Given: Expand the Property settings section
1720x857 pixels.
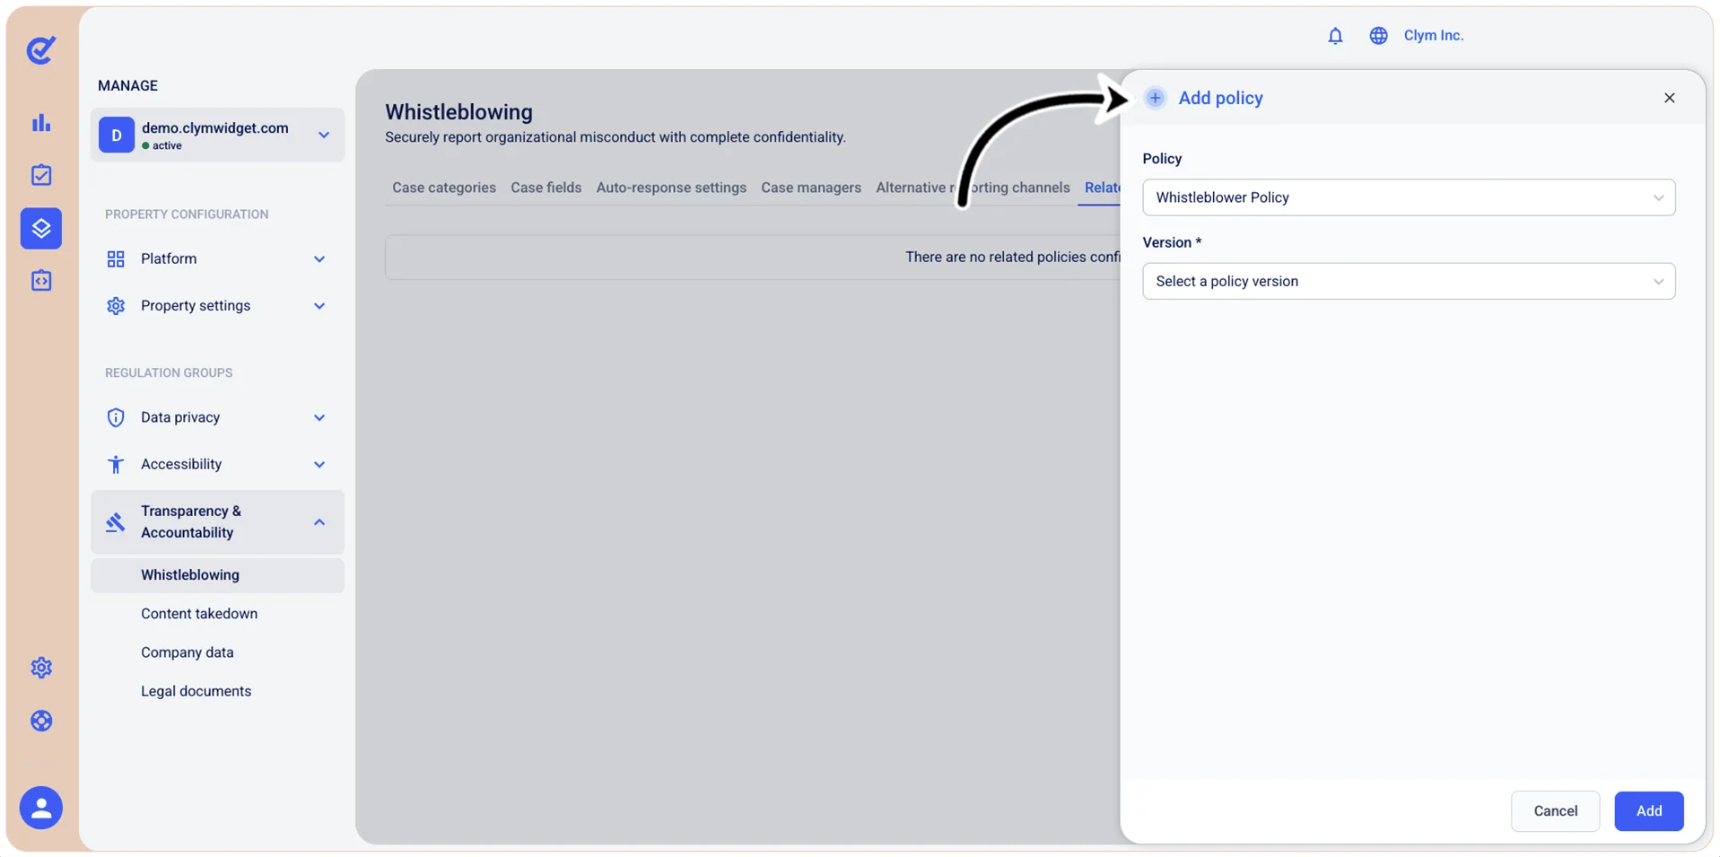Looking at the screenshot, I should (319, 306).
